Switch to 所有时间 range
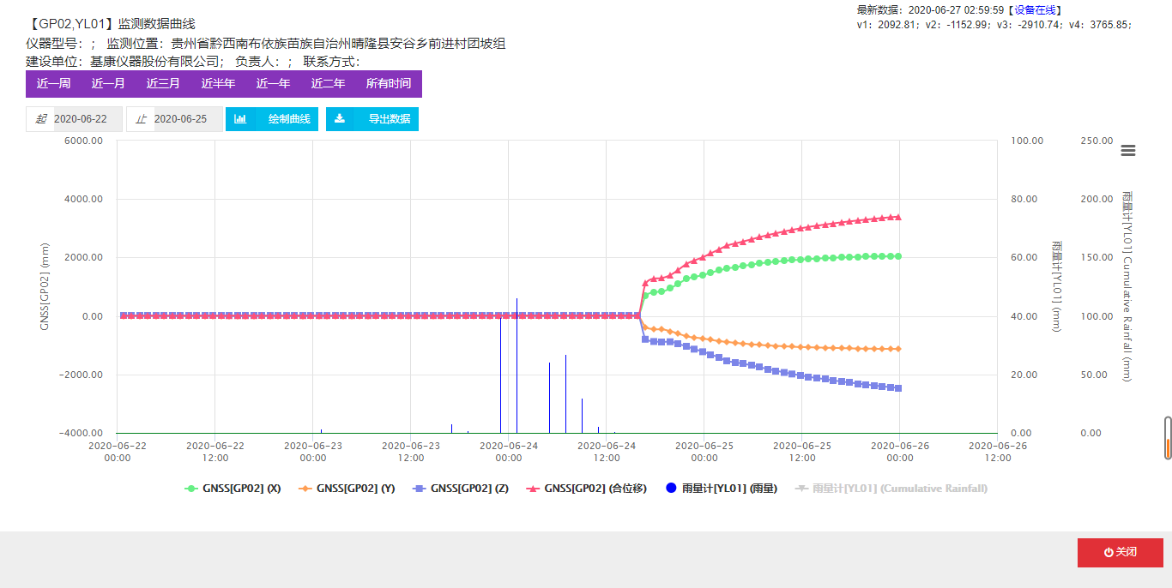This screenshot has height=588, width=1172. (x=389, y=84)
